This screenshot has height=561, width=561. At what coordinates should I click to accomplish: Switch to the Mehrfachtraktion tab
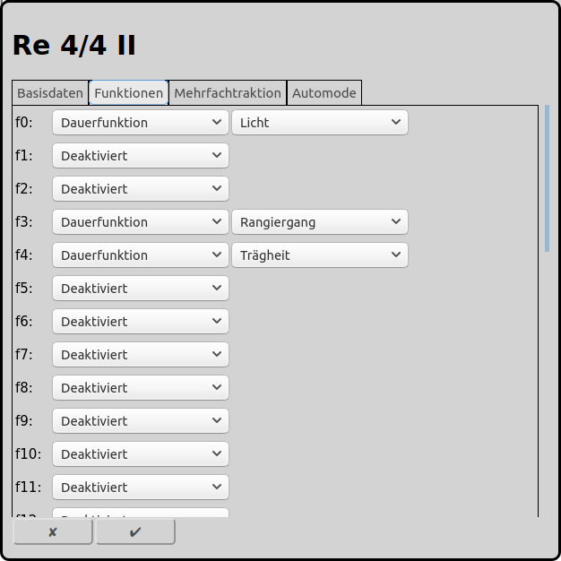[228, 93]
